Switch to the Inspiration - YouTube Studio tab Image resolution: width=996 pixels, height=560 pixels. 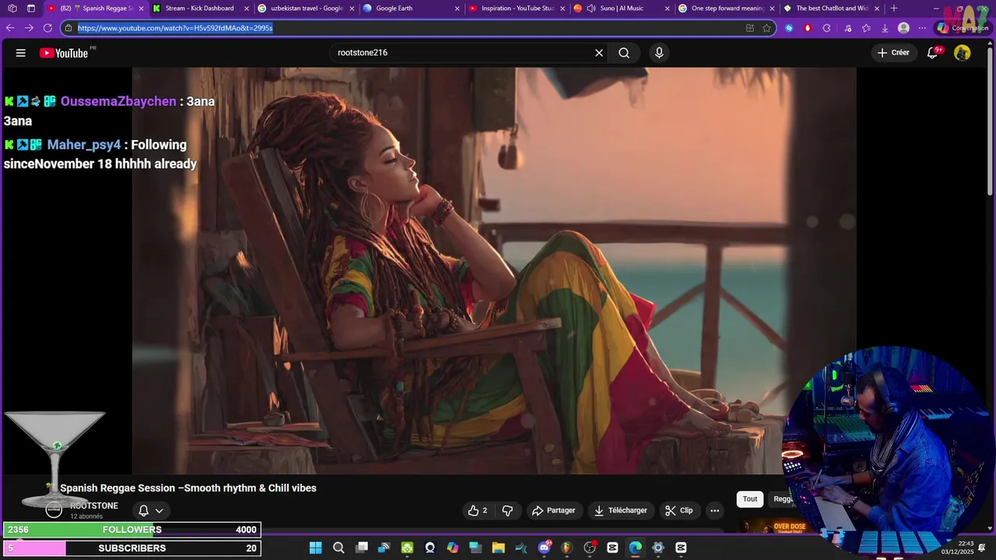click(x=516, y=9)
